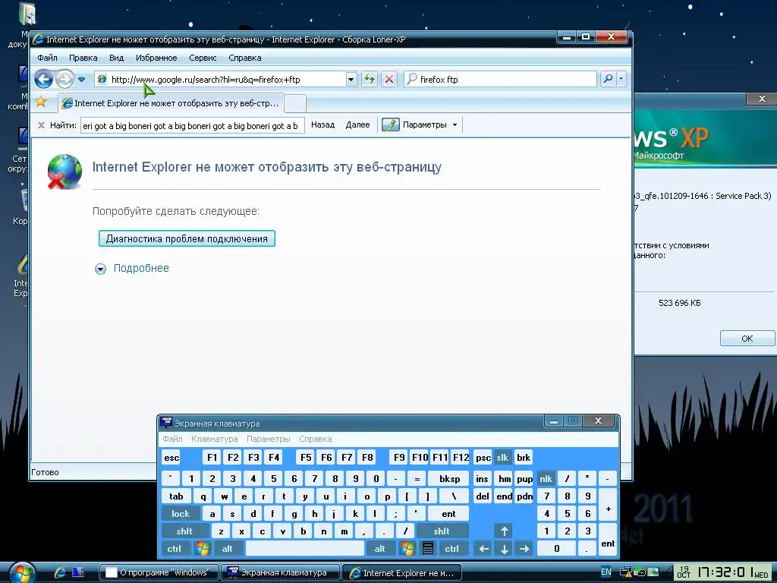Click the IE Forward arrow button

pyautogui.click(x=64, y=79)
